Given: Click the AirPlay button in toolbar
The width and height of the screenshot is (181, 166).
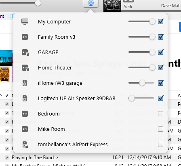Looking at the screenshot, I should tap(91, 3).
